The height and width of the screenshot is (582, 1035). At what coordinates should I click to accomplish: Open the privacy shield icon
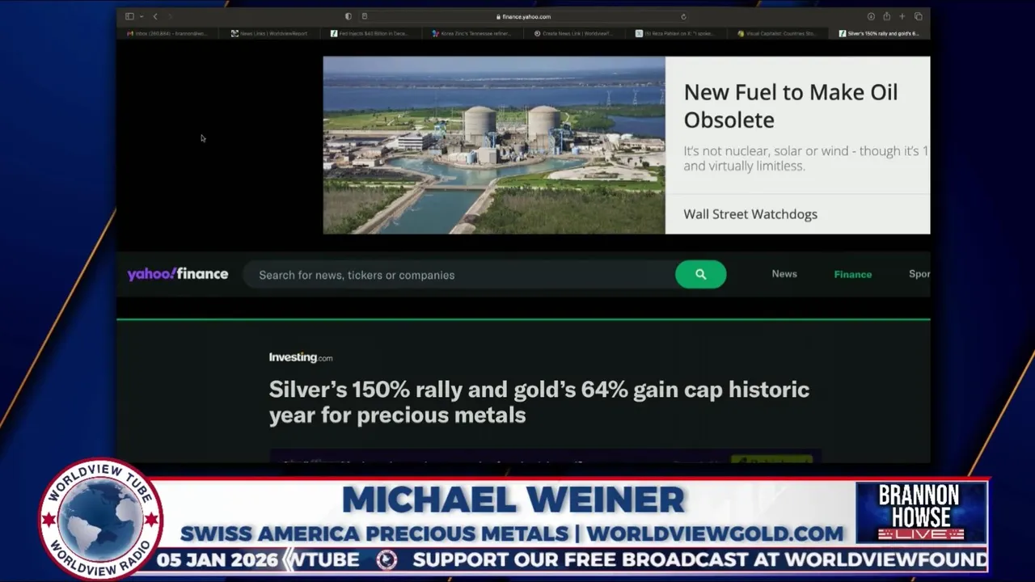tap(349, 16)
